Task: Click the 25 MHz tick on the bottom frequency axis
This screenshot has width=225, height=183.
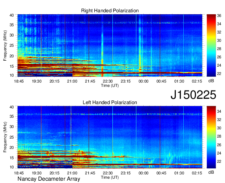Action: 12,137
